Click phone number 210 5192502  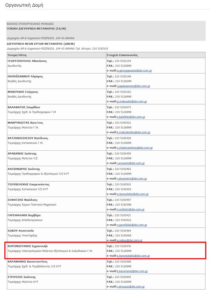click(123, 184)
